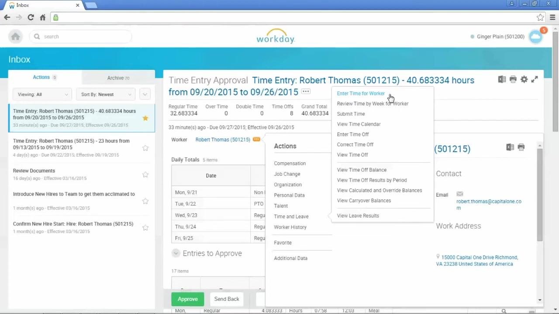Click the green Approve button
559x314 pixels.
coord(188,299)
